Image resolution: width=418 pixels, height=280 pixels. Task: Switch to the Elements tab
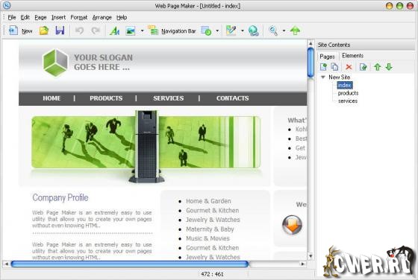click(x=352, y=56)
